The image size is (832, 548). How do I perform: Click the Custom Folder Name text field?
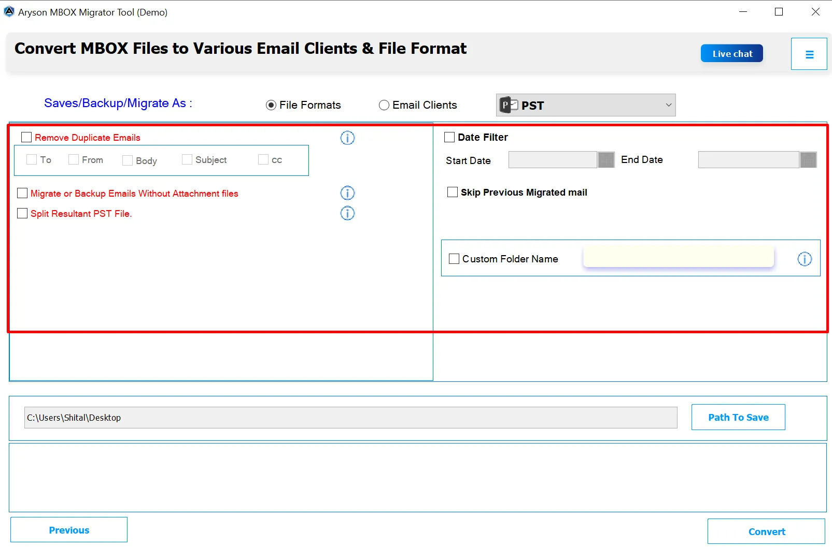click(x=678, y=257)
